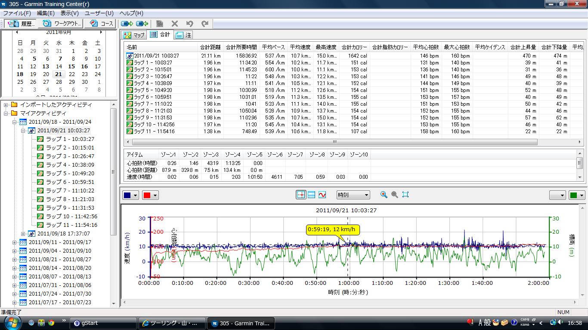
Task: Select week 2011/09/04 - 2011/09/10 in tree
Action: [x=60, y=251]
